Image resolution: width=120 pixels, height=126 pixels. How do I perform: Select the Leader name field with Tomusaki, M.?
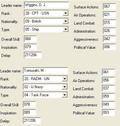click(x=45, y=71)
